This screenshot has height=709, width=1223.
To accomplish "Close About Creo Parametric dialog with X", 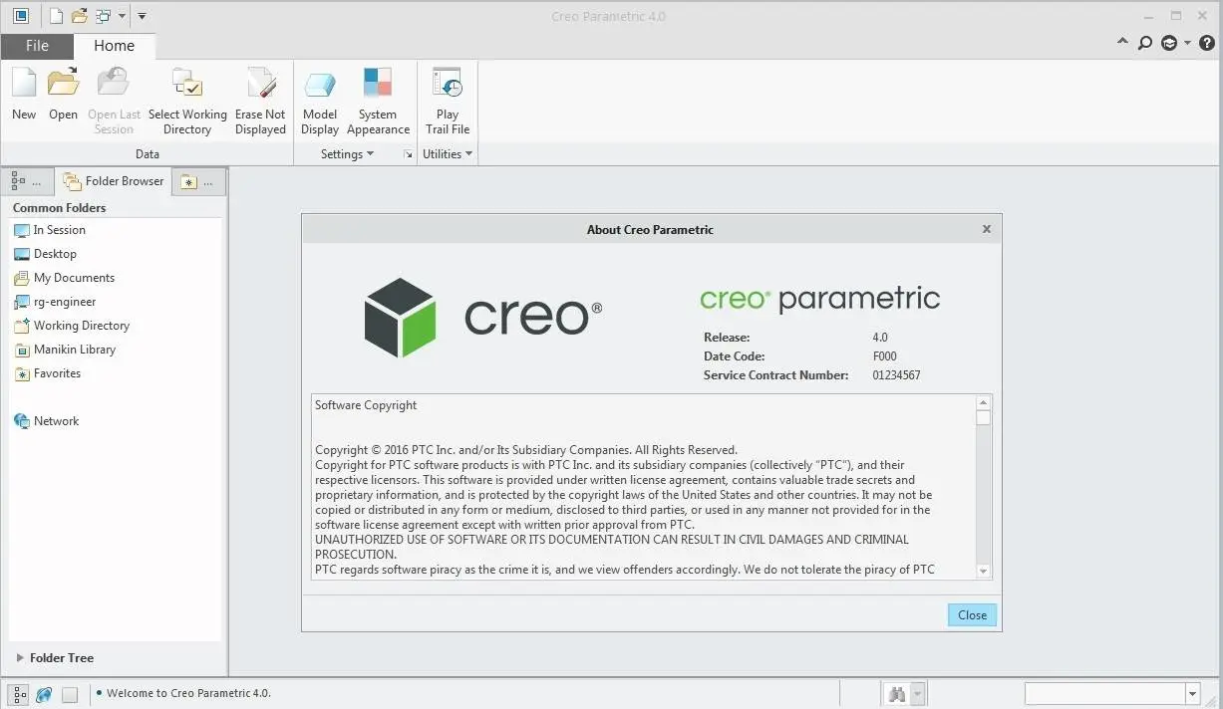I will coord(987,229).
